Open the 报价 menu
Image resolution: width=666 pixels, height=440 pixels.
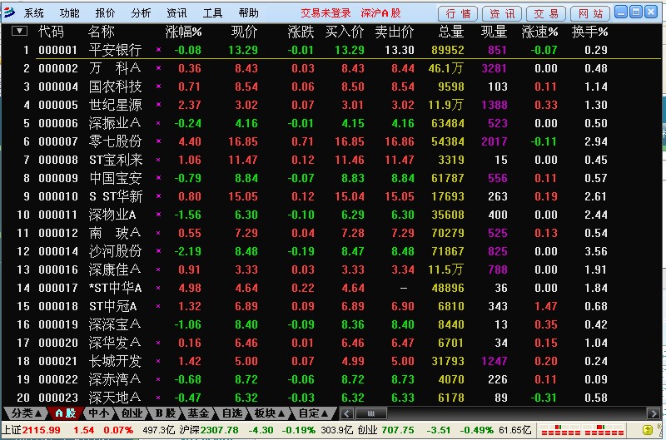[x=105, y=13]
